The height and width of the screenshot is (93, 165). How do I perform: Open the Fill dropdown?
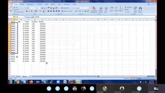pyautogui.click(x=127, y=10)
